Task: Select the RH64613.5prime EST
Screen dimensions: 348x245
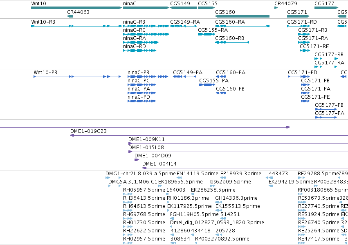Action: 128,210
